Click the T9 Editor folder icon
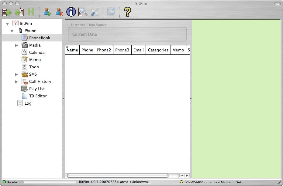283x186 pixels. (x=25, y=96)
